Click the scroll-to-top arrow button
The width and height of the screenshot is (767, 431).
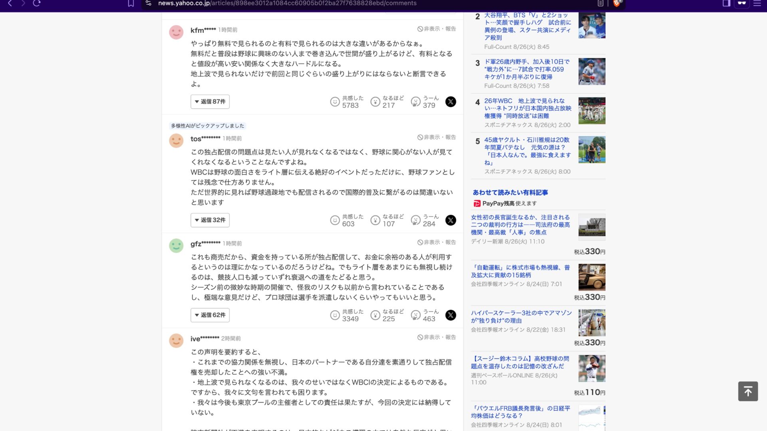[748, 391]
